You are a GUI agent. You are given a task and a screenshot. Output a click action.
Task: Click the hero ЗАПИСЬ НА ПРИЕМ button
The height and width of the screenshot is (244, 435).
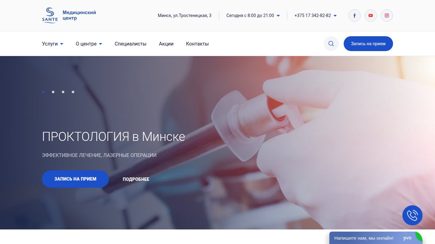(75, 179)
